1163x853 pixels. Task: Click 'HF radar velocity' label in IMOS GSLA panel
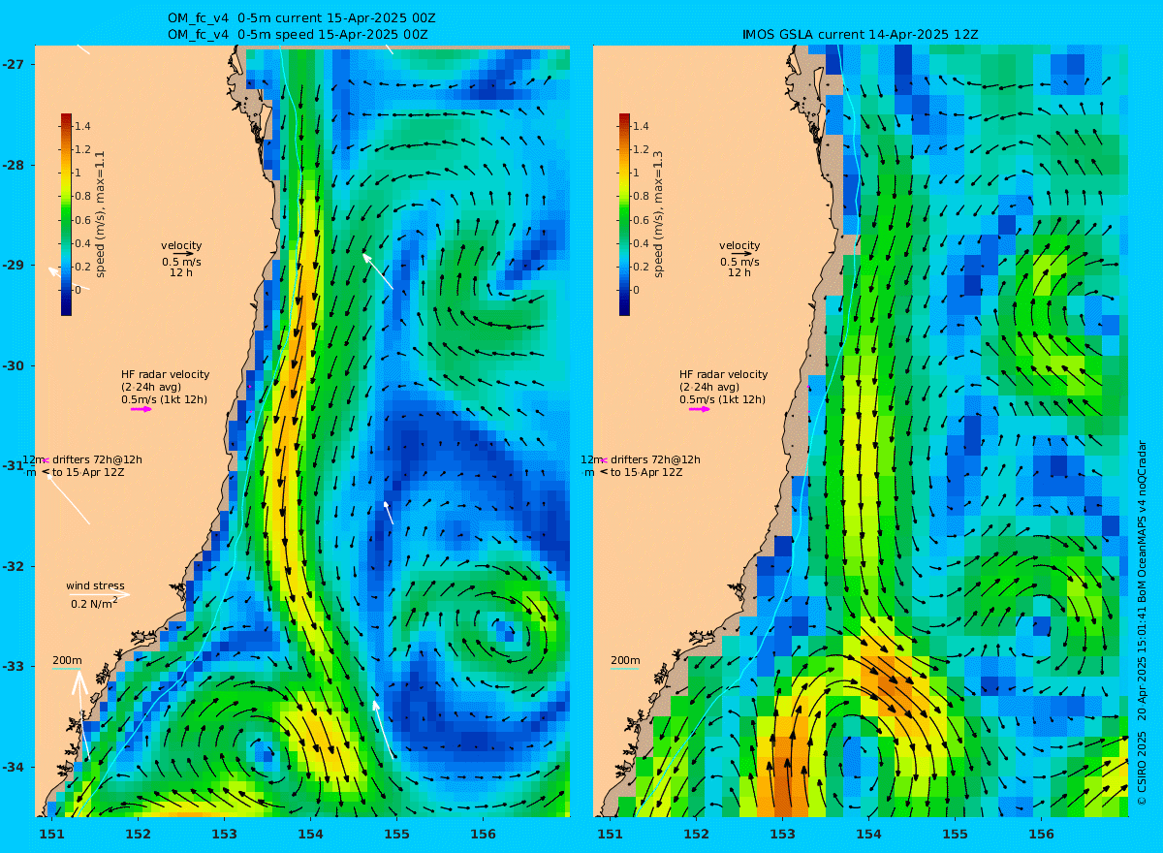723,374
